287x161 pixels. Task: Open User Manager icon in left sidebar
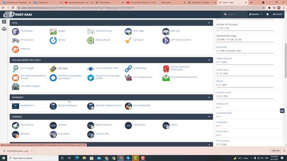[x=4, y=29]
